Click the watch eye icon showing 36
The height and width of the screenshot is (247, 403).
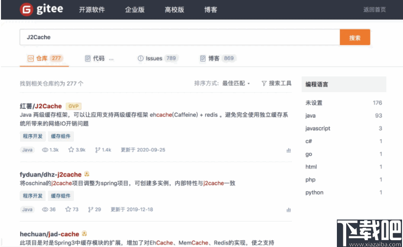pos(45,209)
